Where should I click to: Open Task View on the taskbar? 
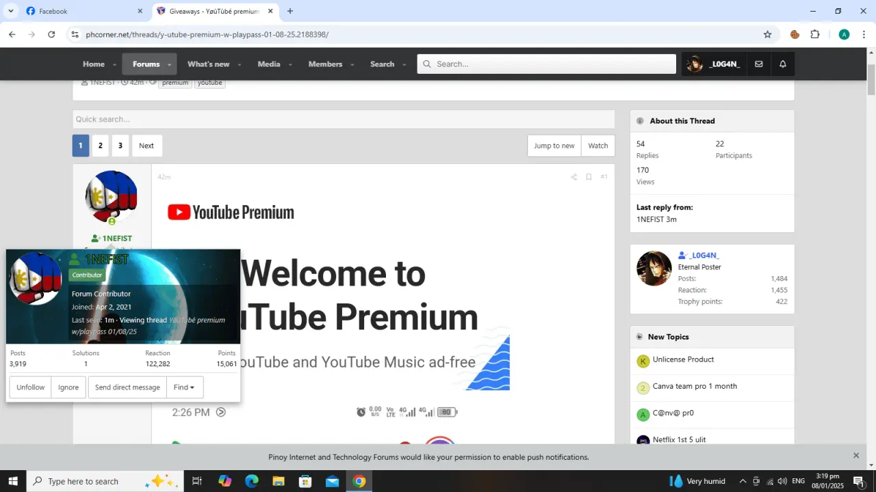click(196, 481)
